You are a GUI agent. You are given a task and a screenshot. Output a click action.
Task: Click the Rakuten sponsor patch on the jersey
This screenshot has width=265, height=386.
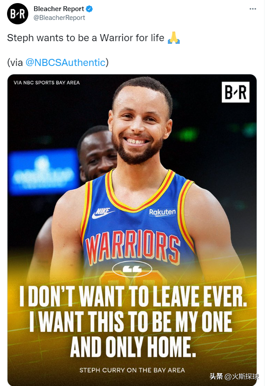click(x=163, y=212)
